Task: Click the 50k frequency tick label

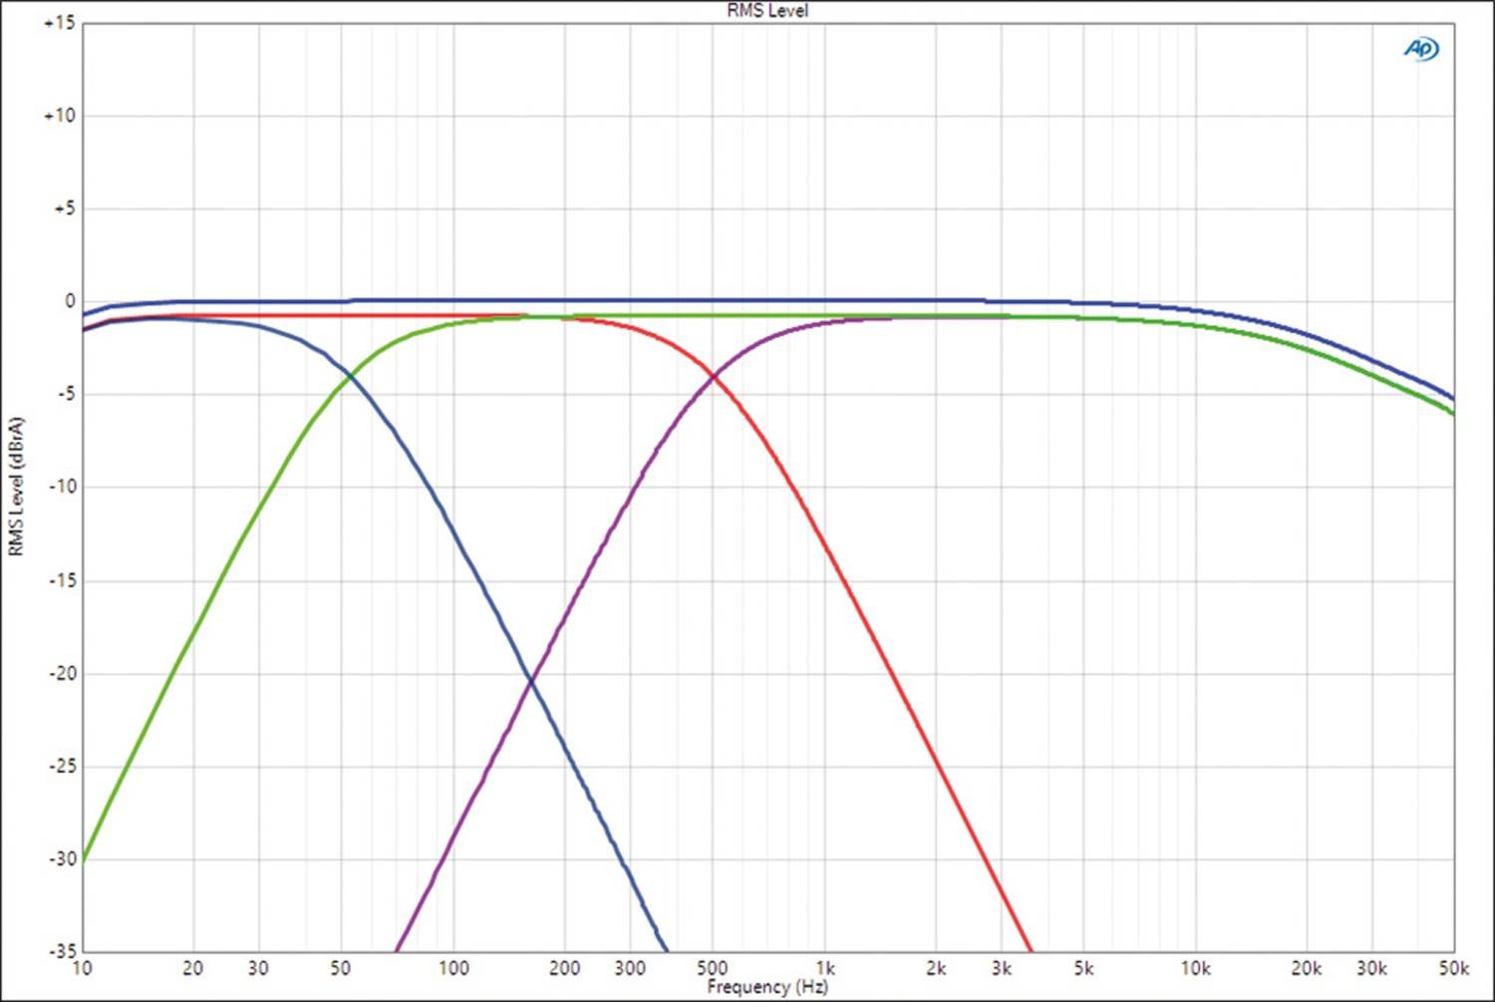Action: click(x=1453, y=968)
